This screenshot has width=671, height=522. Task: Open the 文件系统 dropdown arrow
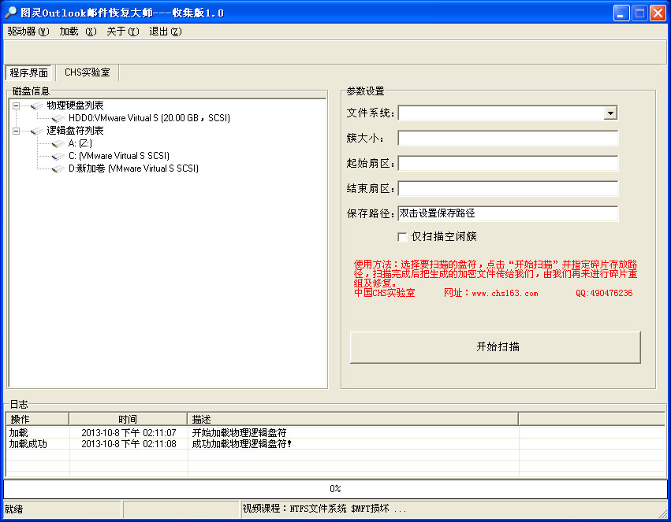(610, 113)
